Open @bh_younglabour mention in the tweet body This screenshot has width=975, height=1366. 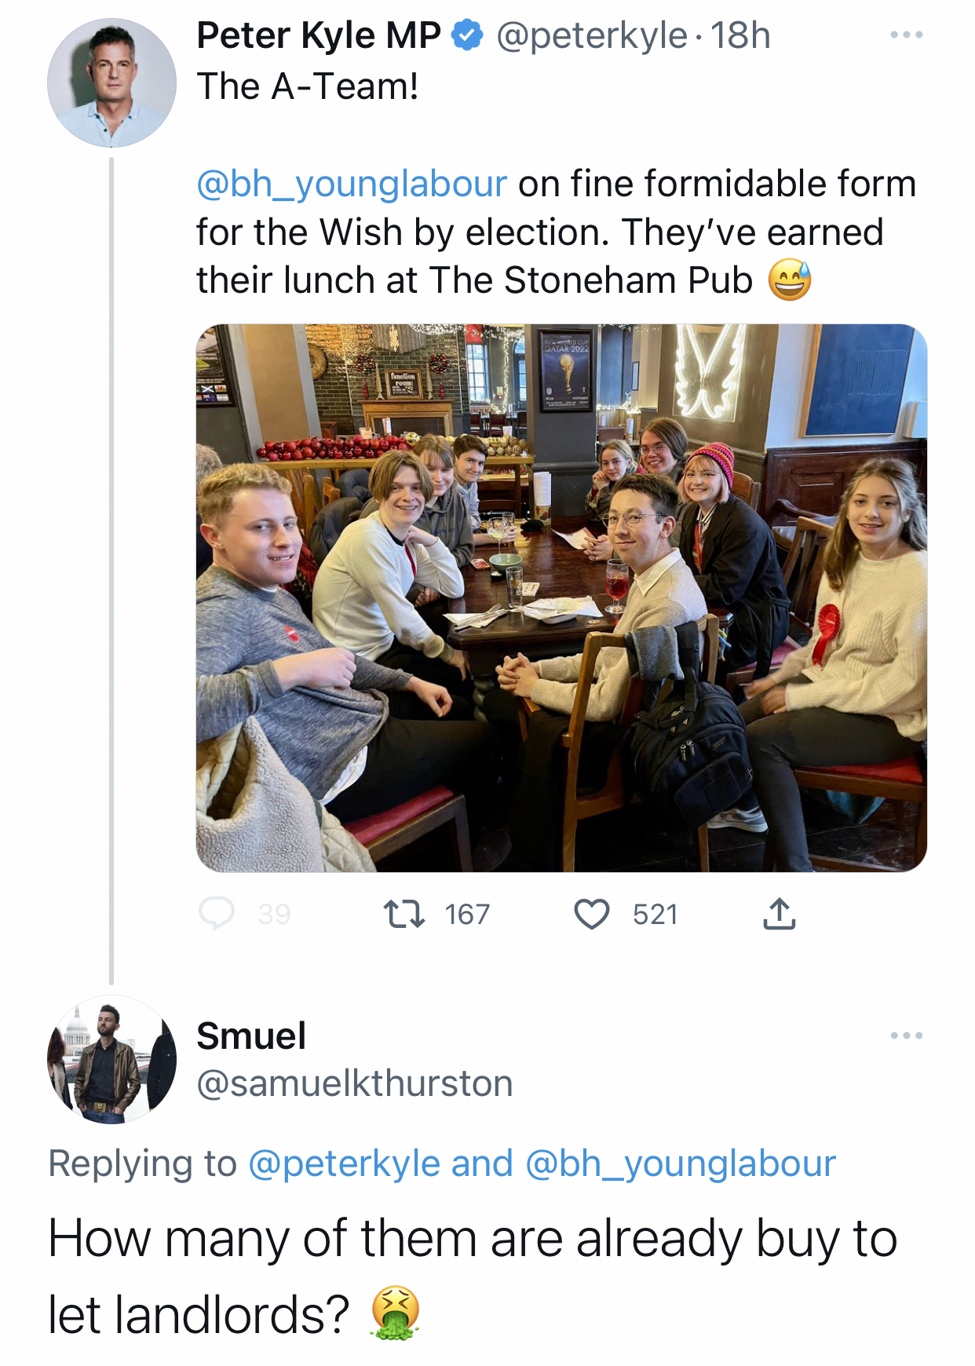click(352, 184)
